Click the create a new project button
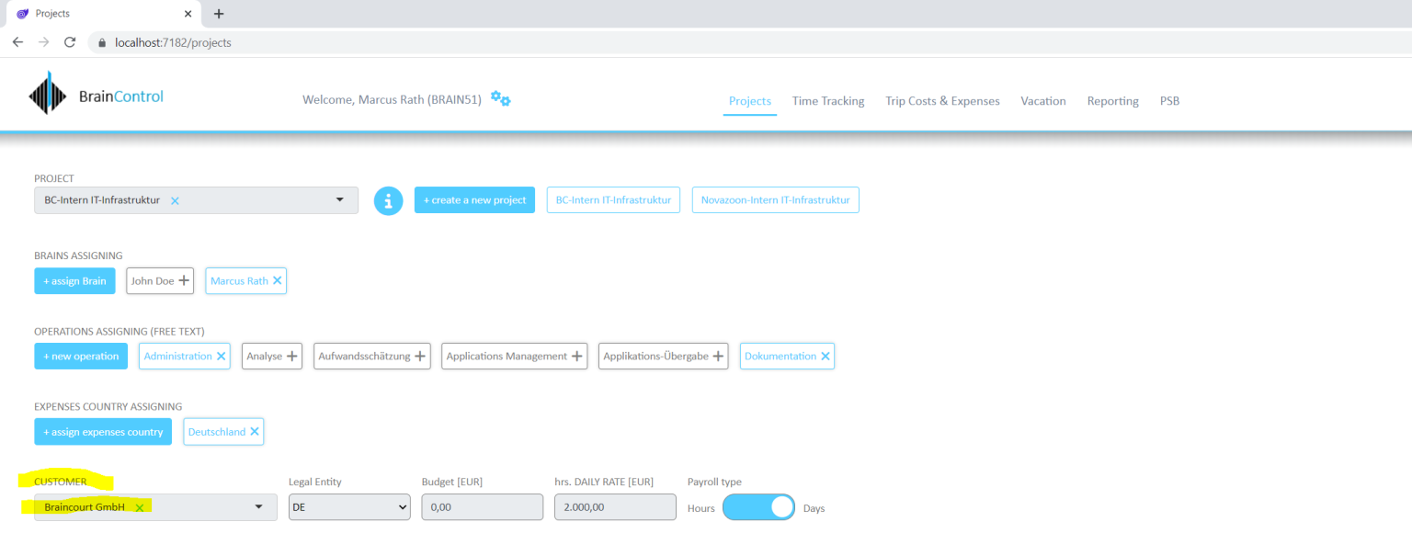 (x=474, y=199)
